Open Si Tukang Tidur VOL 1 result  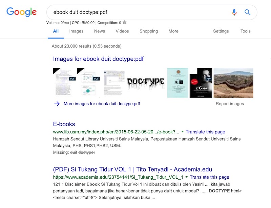click(x=132, y=170)
